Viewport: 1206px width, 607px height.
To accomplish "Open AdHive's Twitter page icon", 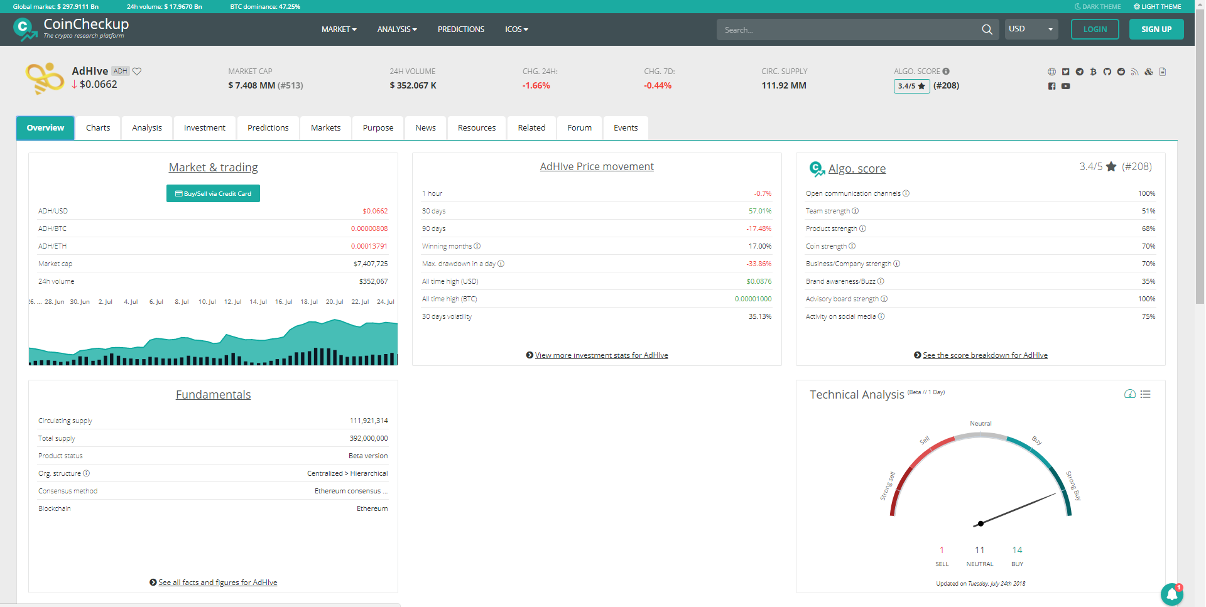I will pyautogui.click(x=1066, y=72).
